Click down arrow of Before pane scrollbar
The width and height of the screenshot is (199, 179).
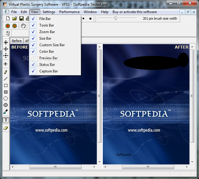(x=99, y=162)
